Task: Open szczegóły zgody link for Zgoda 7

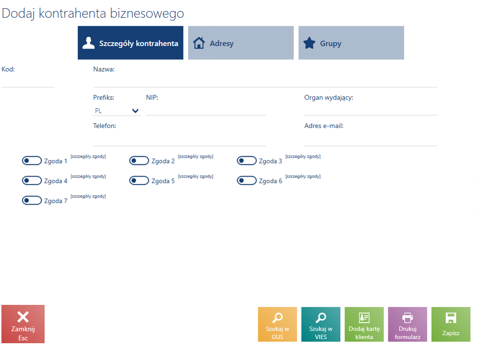Action: pos(88,196)
